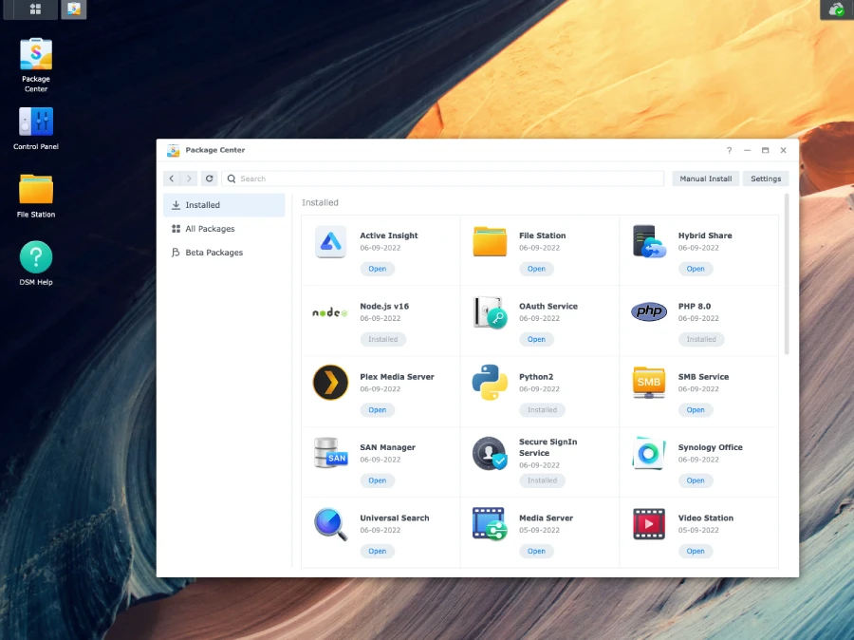
Task: Switch to All Packages section
Action: point(224,229)
